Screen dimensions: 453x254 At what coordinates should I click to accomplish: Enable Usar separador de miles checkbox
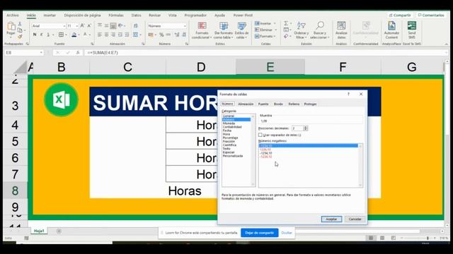pyautogui.click(x=260, y=135)
